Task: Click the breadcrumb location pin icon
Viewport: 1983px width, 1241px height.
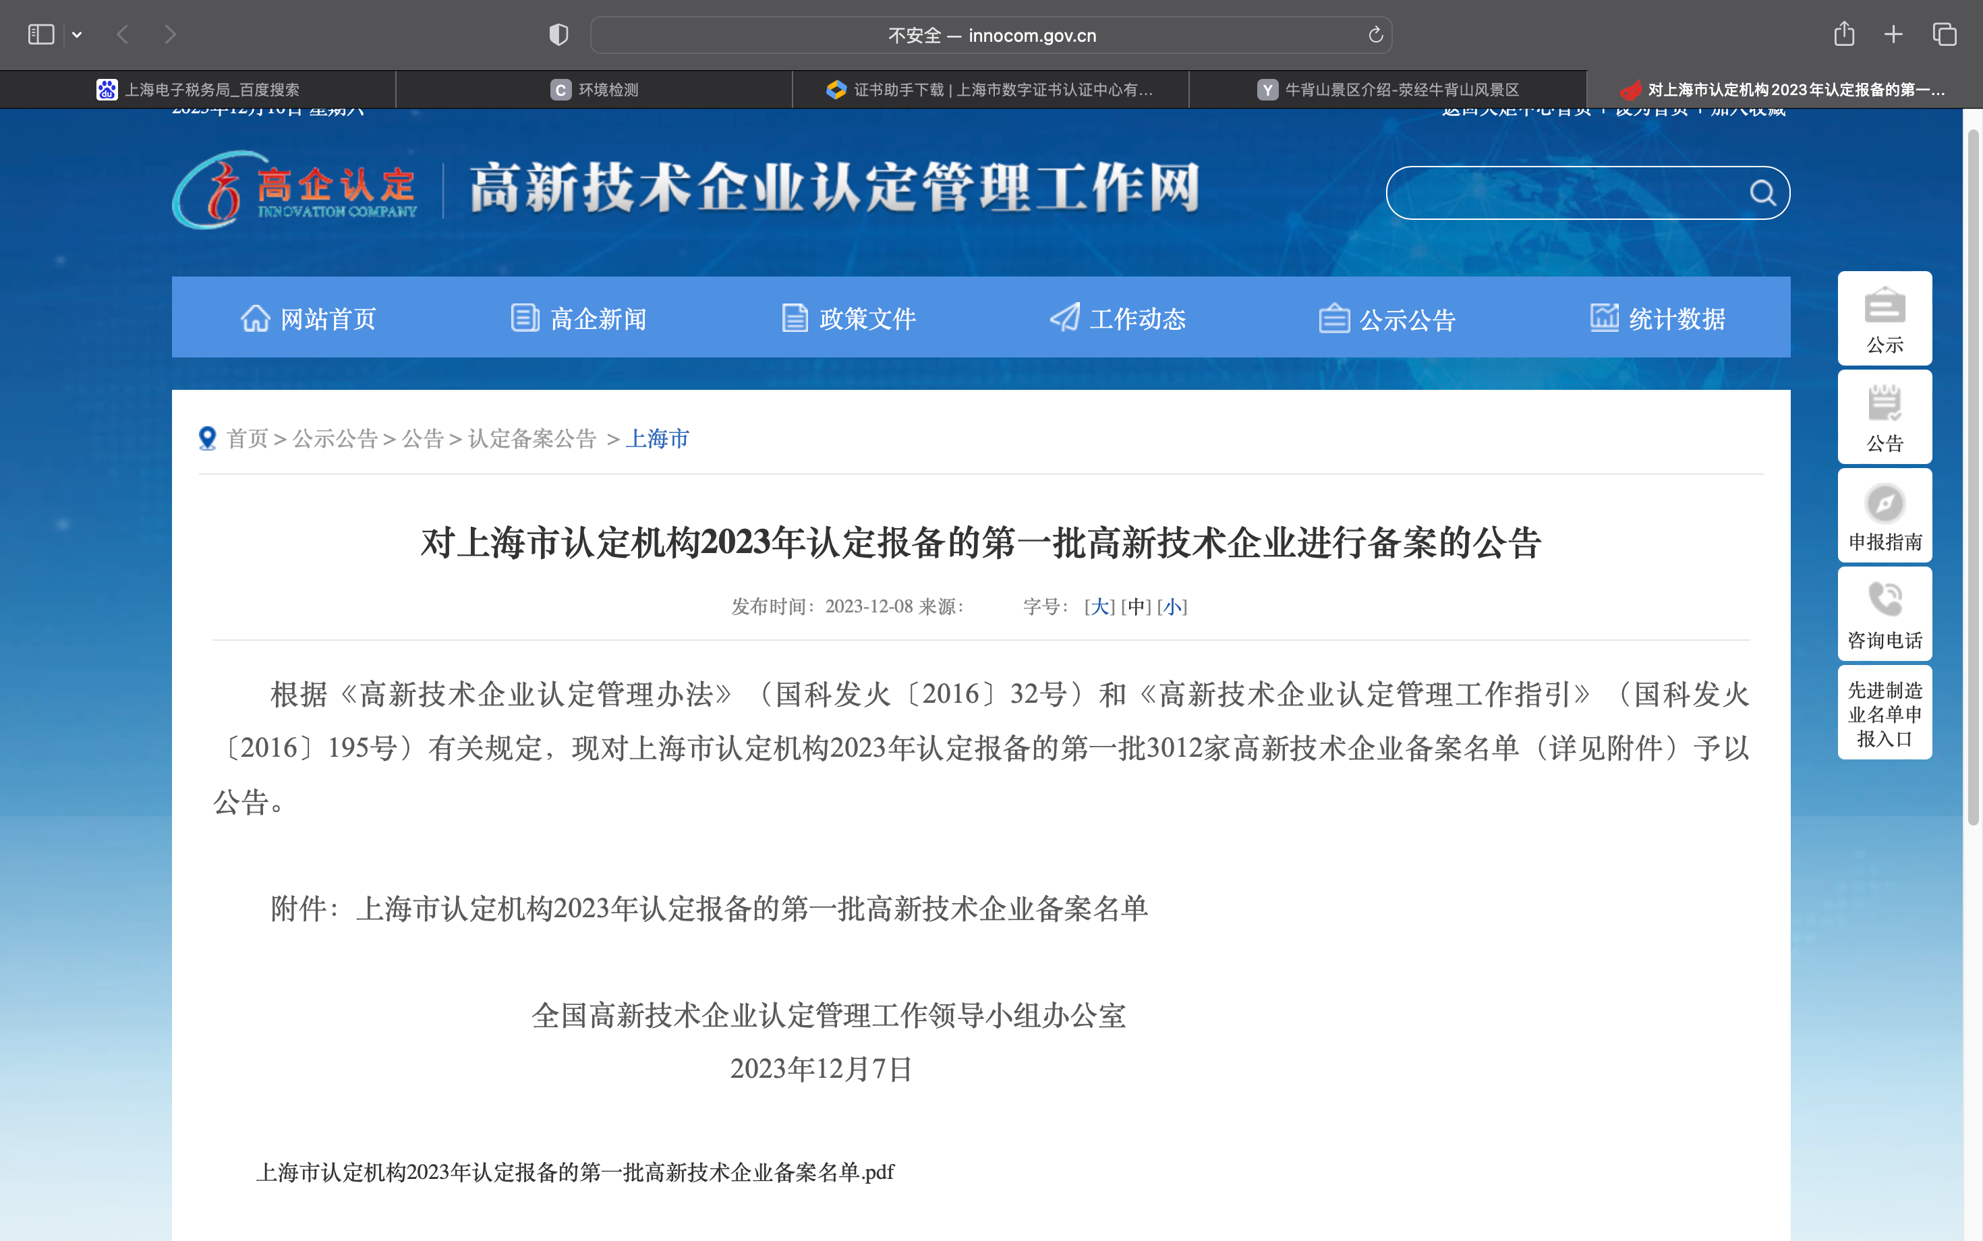Action: [208, 438]
